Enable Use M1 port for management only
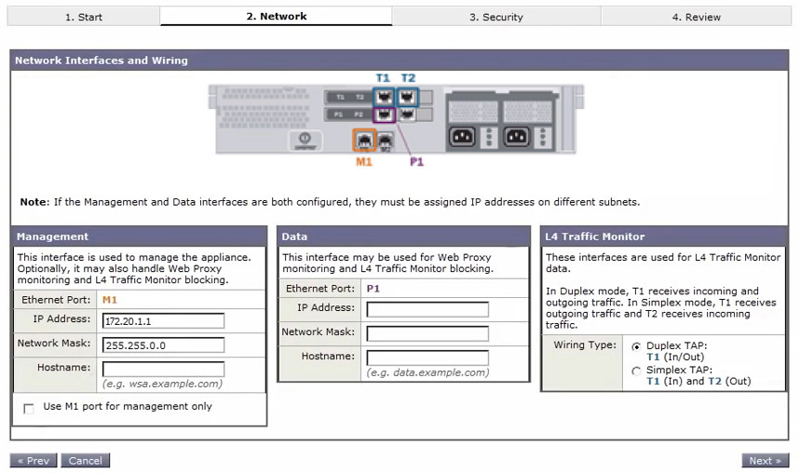 (x=29, y=408)
